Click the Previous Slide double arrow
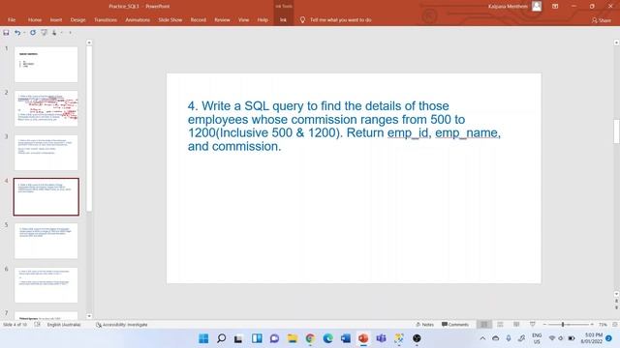 (616, 301)
